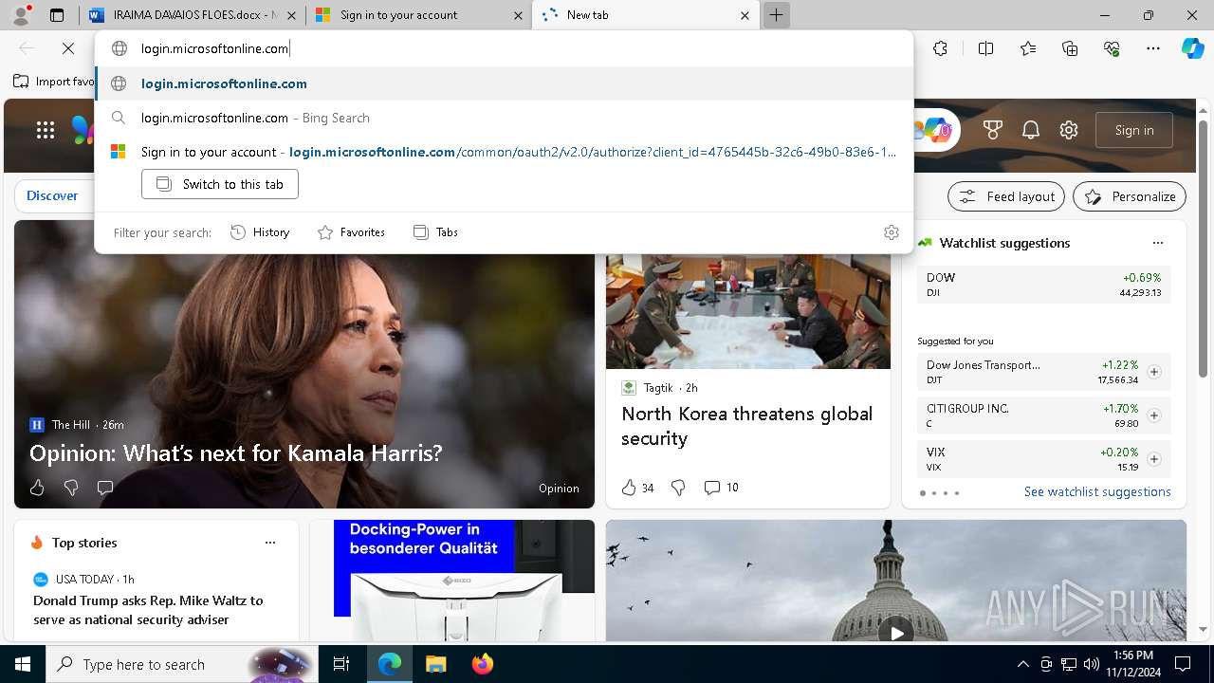Open Import favorites on the bookmarks bar
Viewport: 1214px width, 683px height.
click(x=55, y=82)
